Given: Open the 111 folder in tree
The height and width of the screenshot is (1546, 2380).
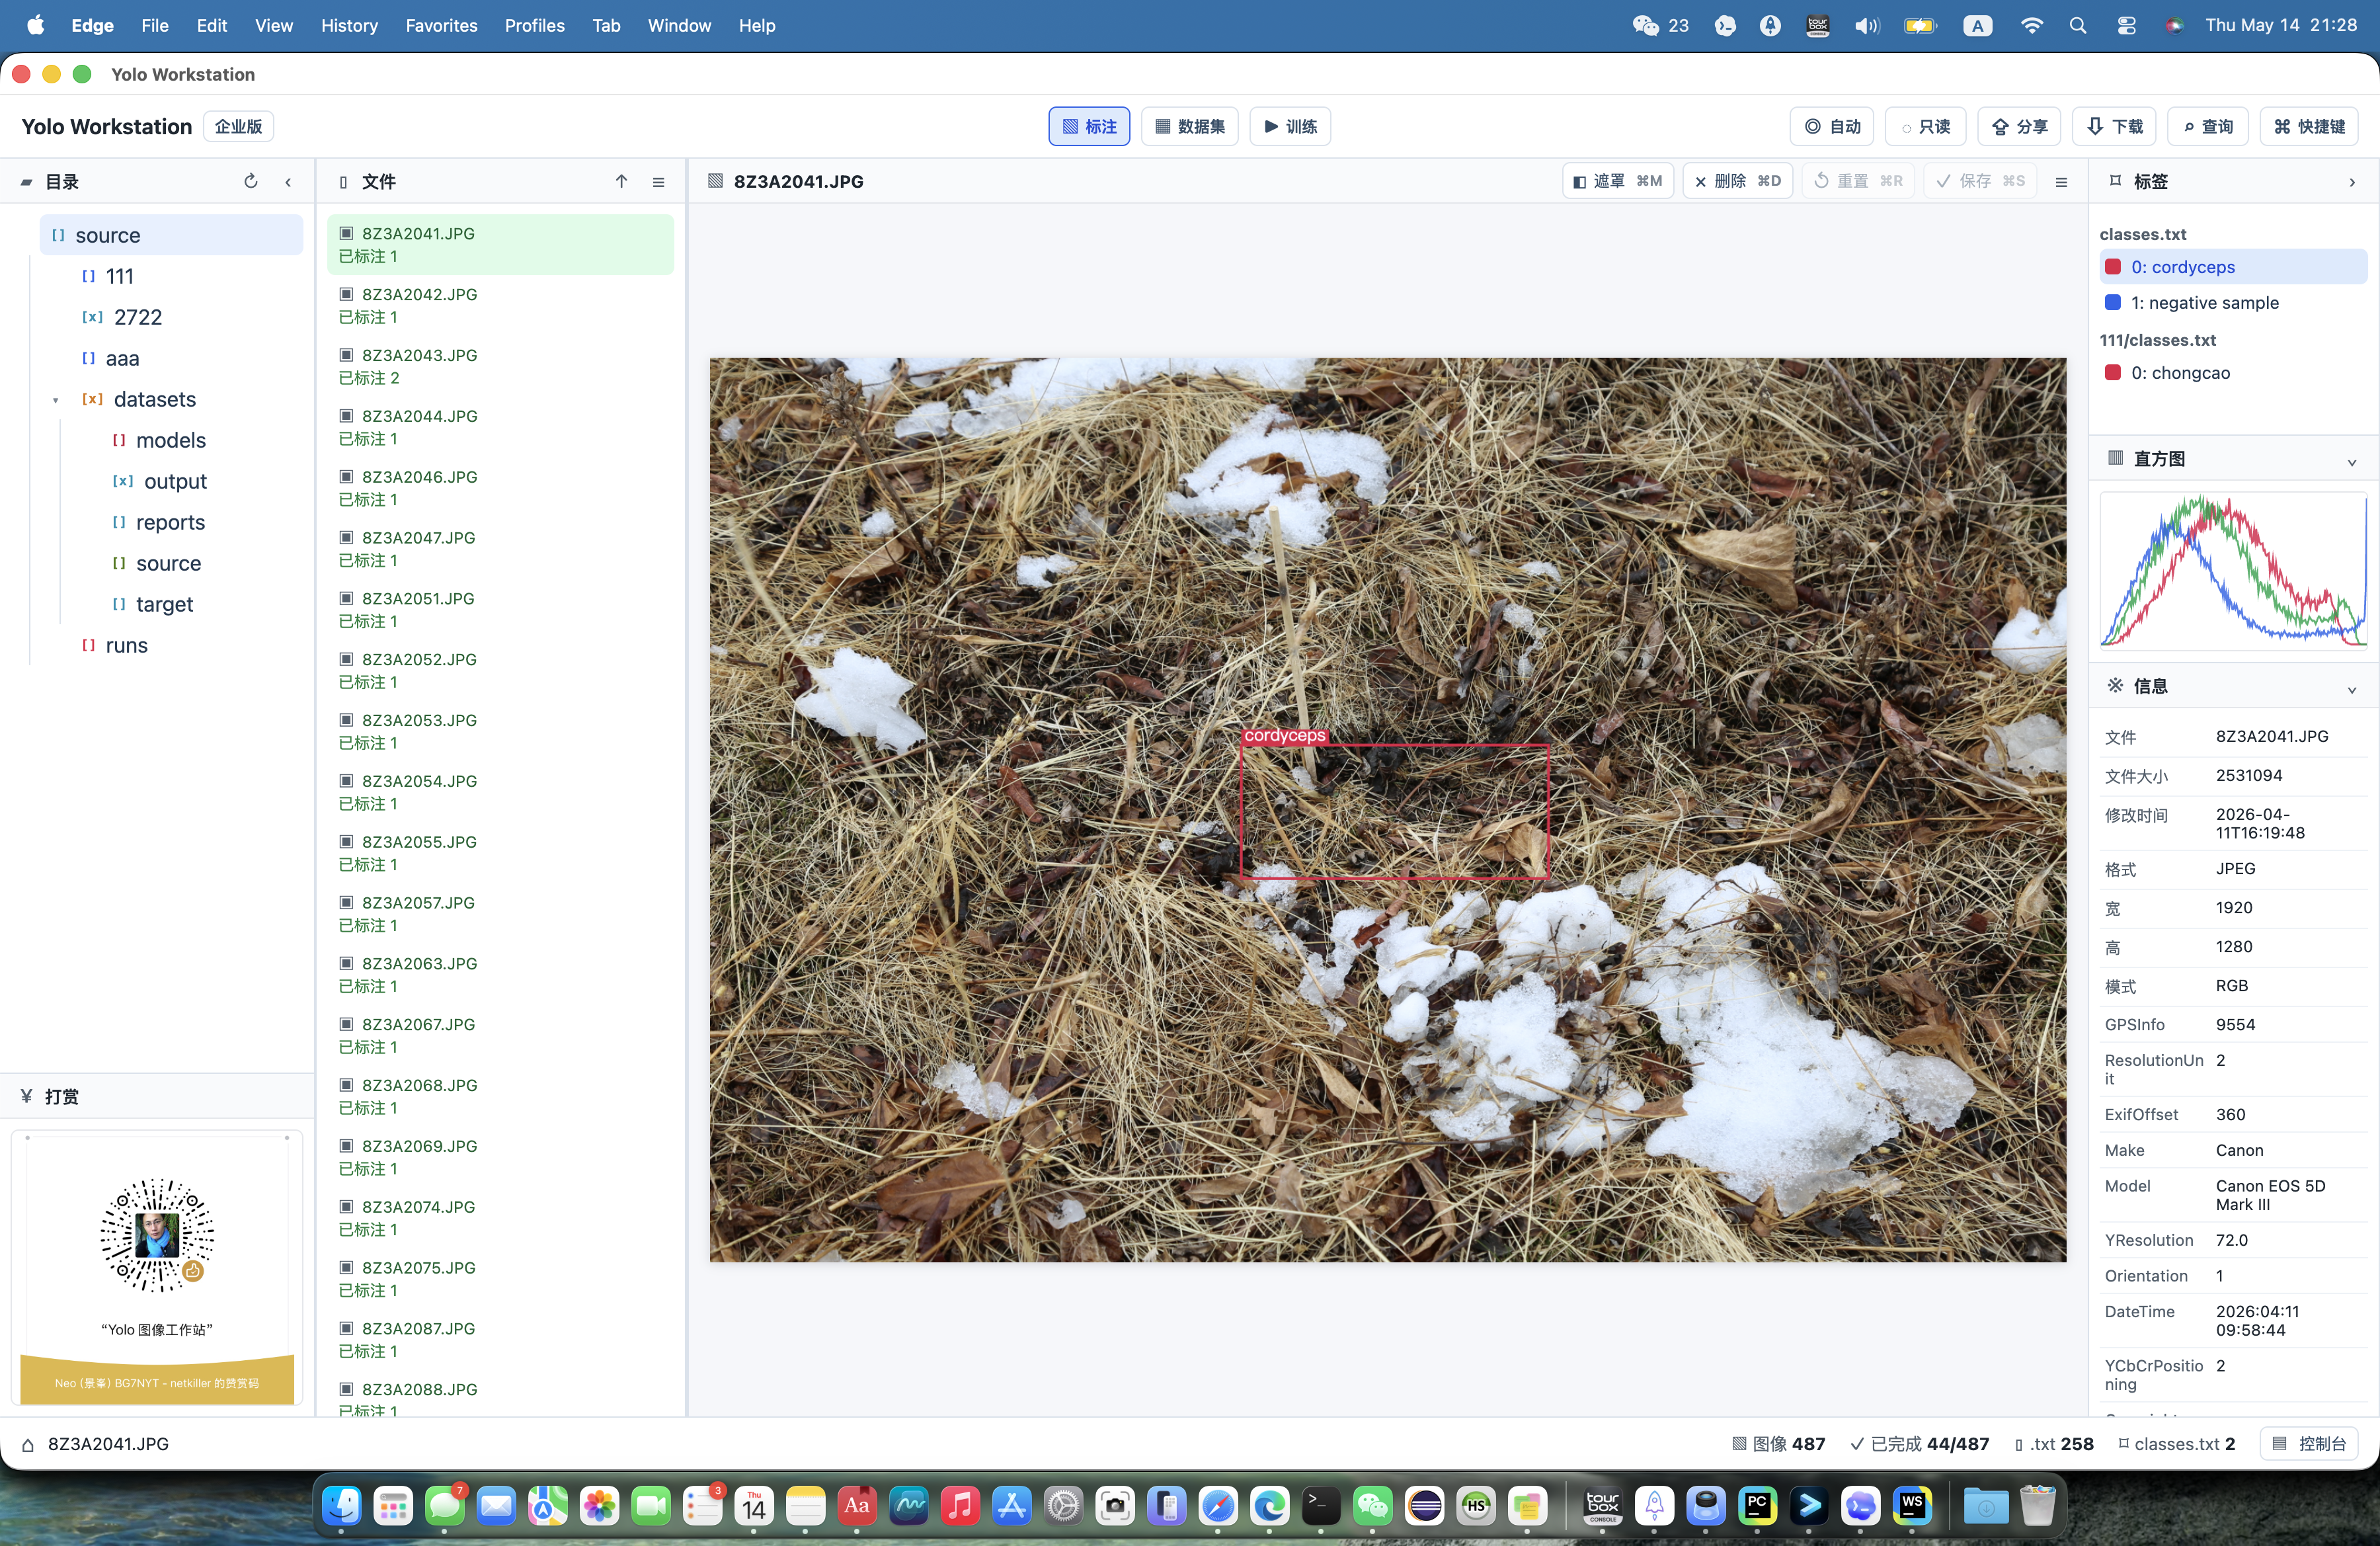Looking at the screenshot, I should pyautogui.click(x=119, y=276).
